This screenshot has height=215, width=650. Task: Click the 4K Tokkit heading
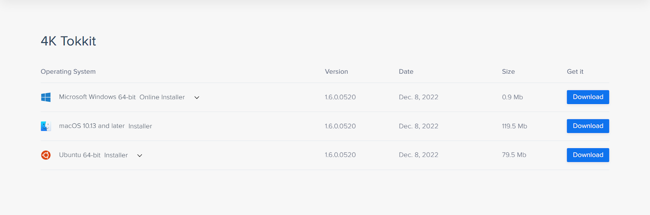[x=68, y=41]
